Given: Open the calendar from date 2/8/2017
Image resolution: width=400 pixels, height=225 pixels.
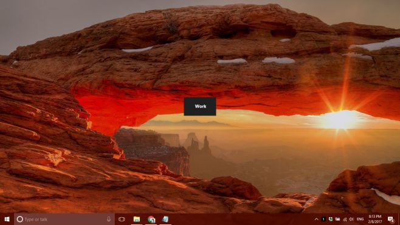Looking at the screenshot, I should (x=375, y=222).
